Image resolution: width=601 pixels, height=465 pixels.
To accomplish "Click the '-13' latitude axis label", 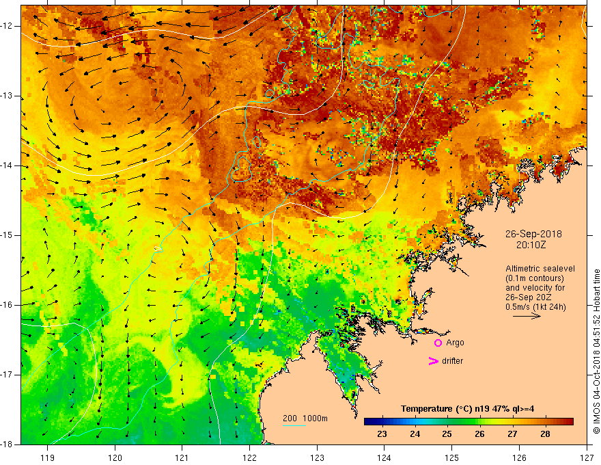I will tap(8, 96).
